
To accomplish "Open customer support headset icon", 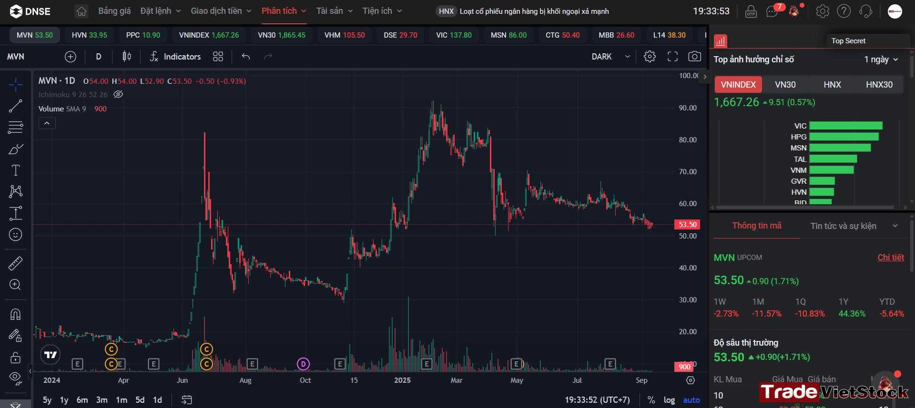I will pos(866,11).
